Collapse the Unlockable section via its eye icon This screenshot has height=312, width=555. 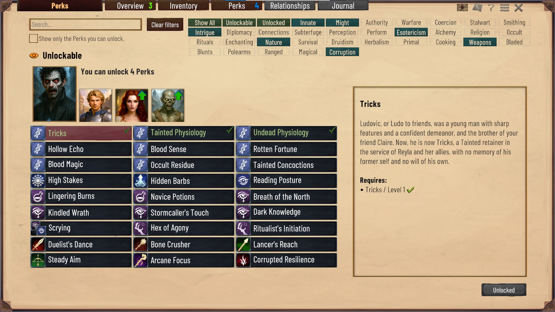pyautogui.click(x=34, y=55)
